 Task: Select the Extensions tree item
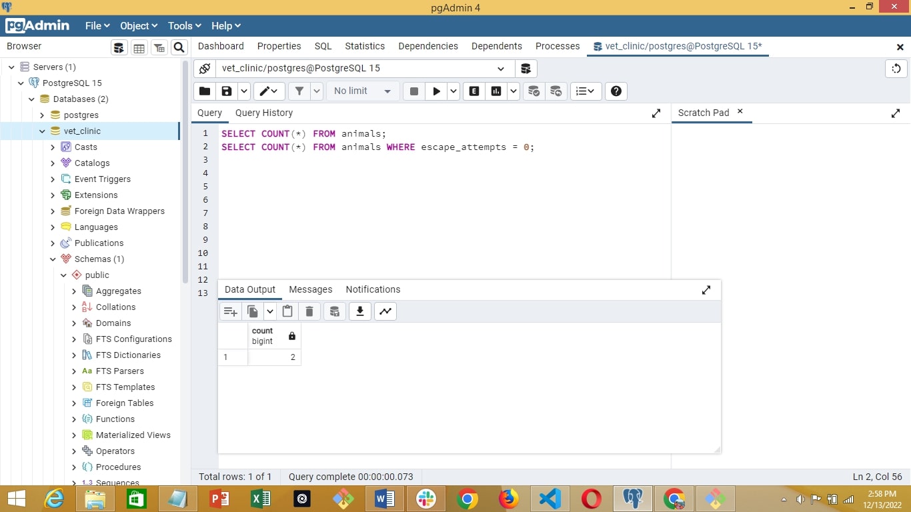pos(96,195)
